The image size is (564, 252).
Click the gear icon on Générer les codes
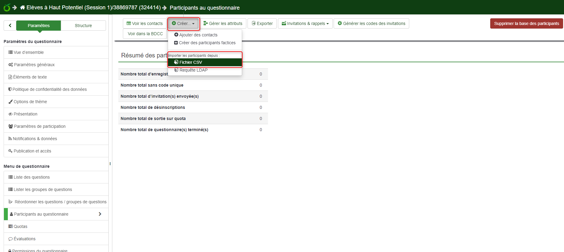pos(340,23)
